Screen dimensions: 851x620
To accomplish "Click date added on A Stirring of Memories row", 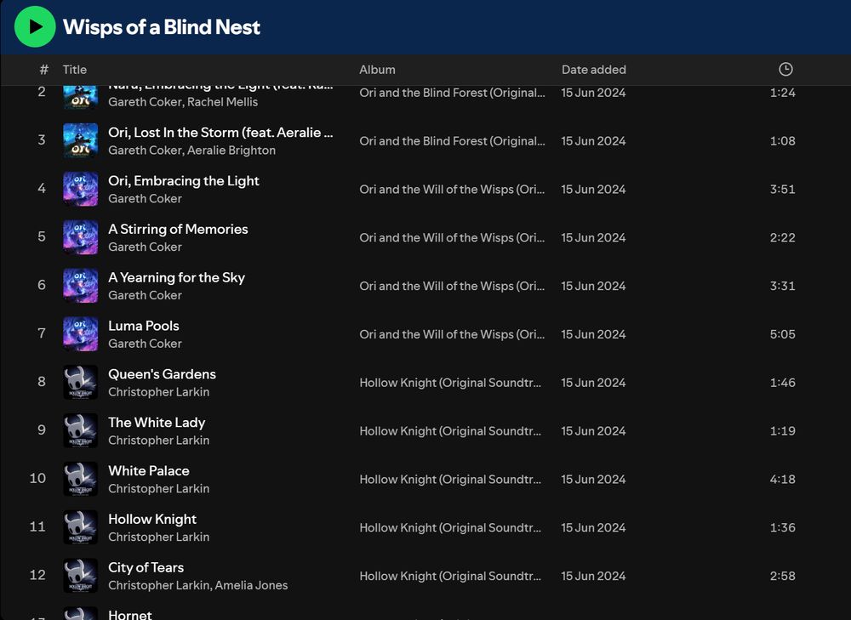I will pos(594,237).
